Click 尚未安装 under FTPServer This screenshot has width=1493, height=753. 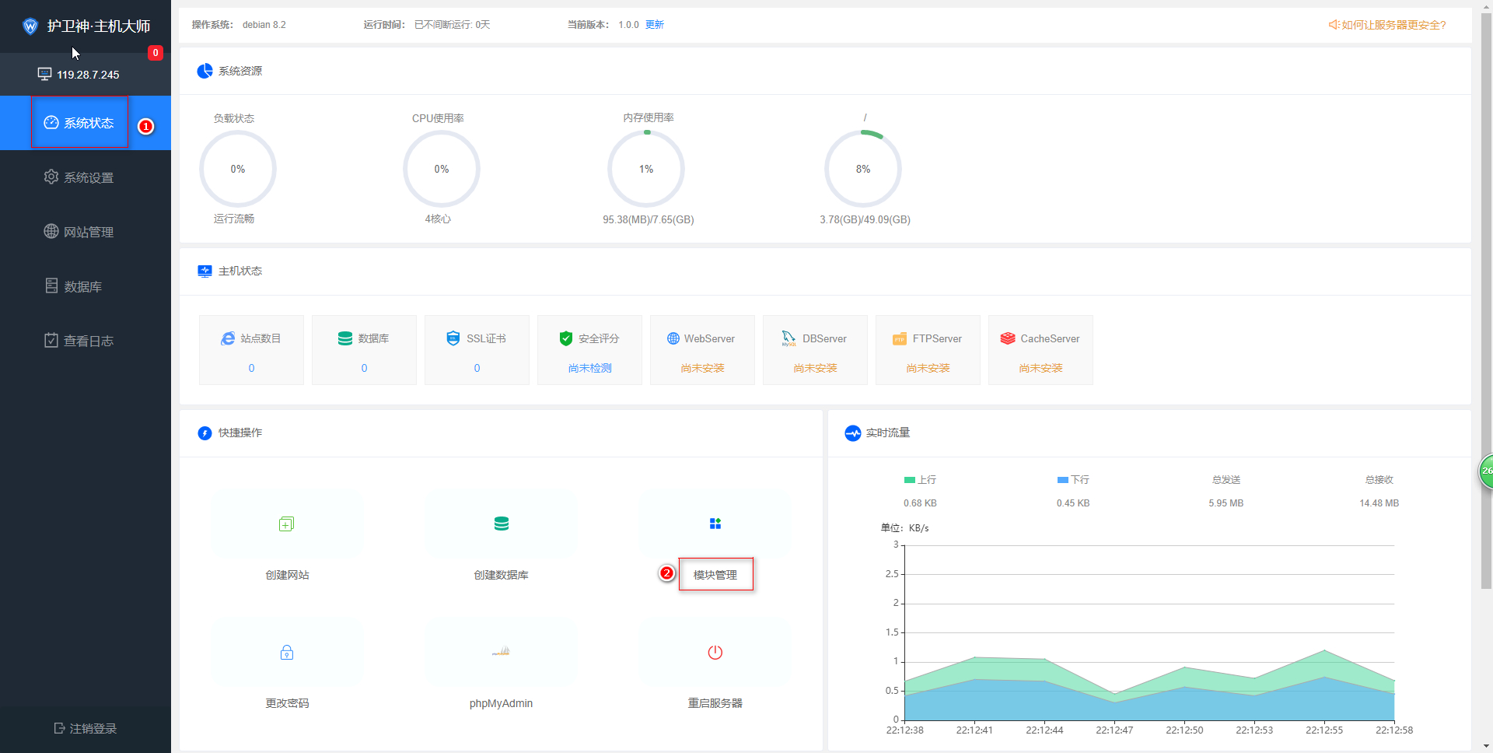click(928, 368)
